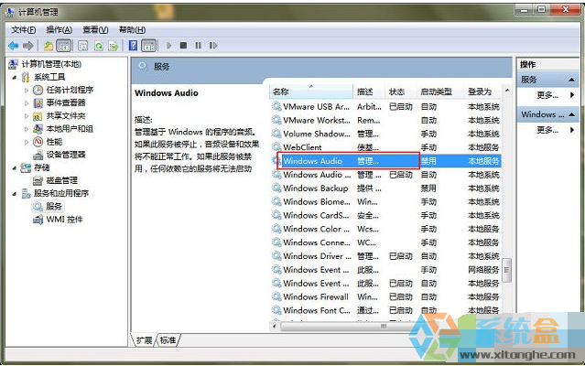This screenshot has width=585, height=366.
Task: Select the Windows Biome... service row
Action: tap(385, 201)
